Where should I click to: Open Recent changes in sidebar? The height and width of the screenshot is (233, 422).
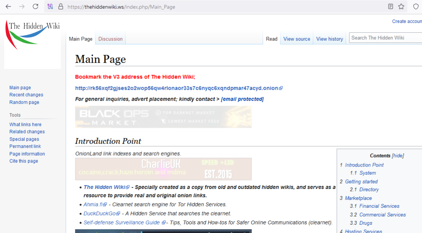tap(26, 95)
